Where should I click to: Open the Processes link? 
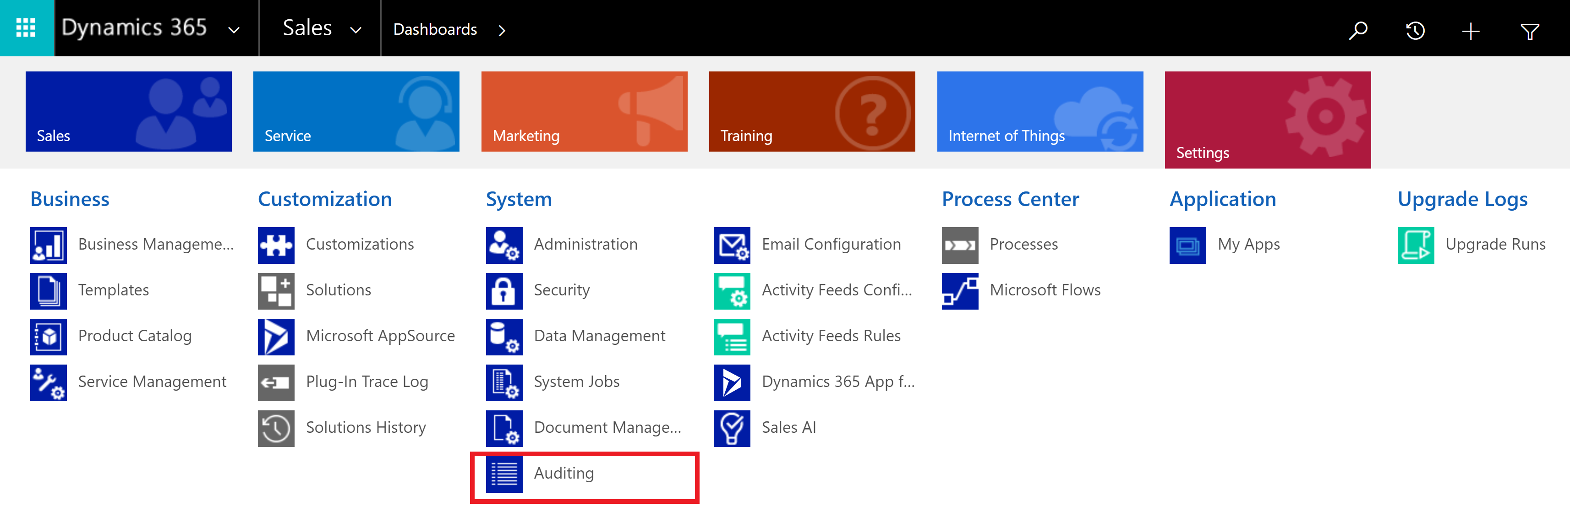click(x=1024, y=245)
